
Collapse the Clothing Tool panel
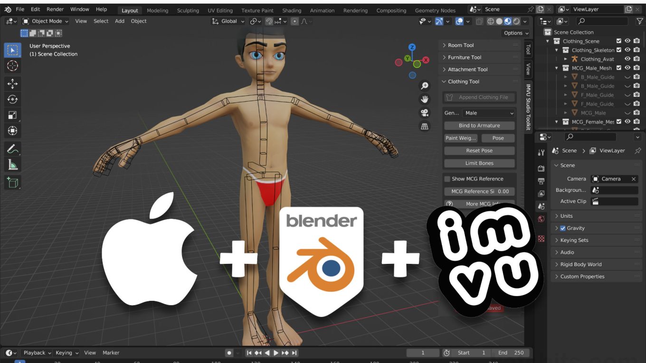click(x=480, y=82)
